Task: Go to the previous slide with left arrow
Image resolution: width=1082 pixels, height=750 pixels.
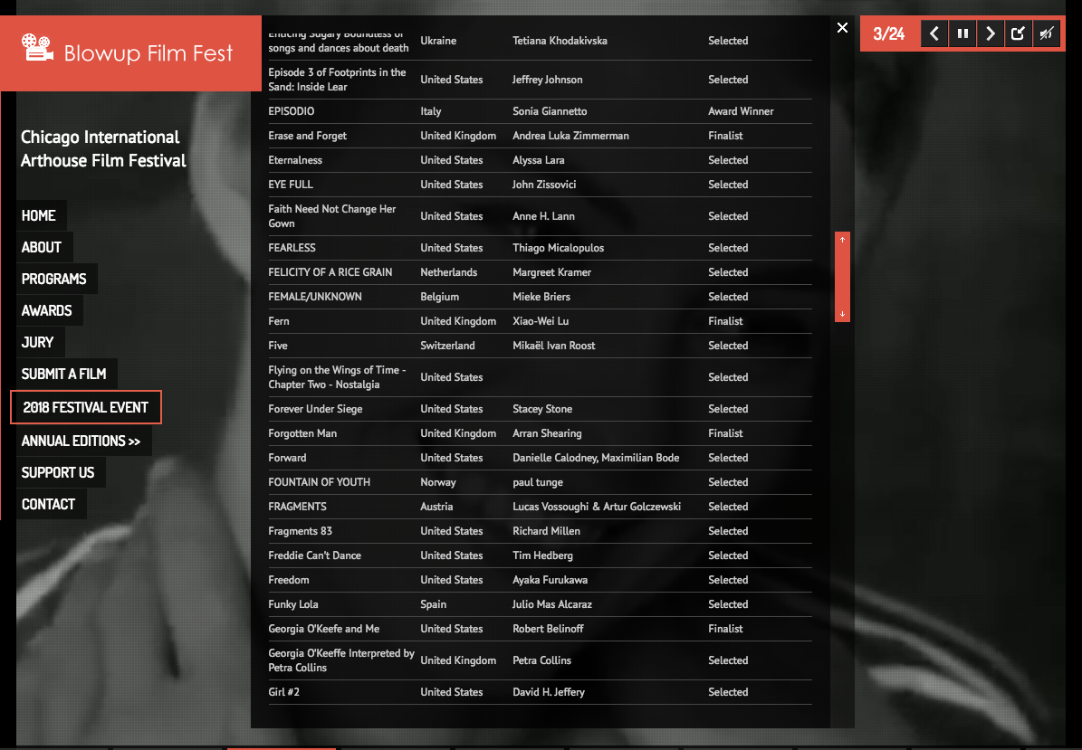Action: [934, 34]
